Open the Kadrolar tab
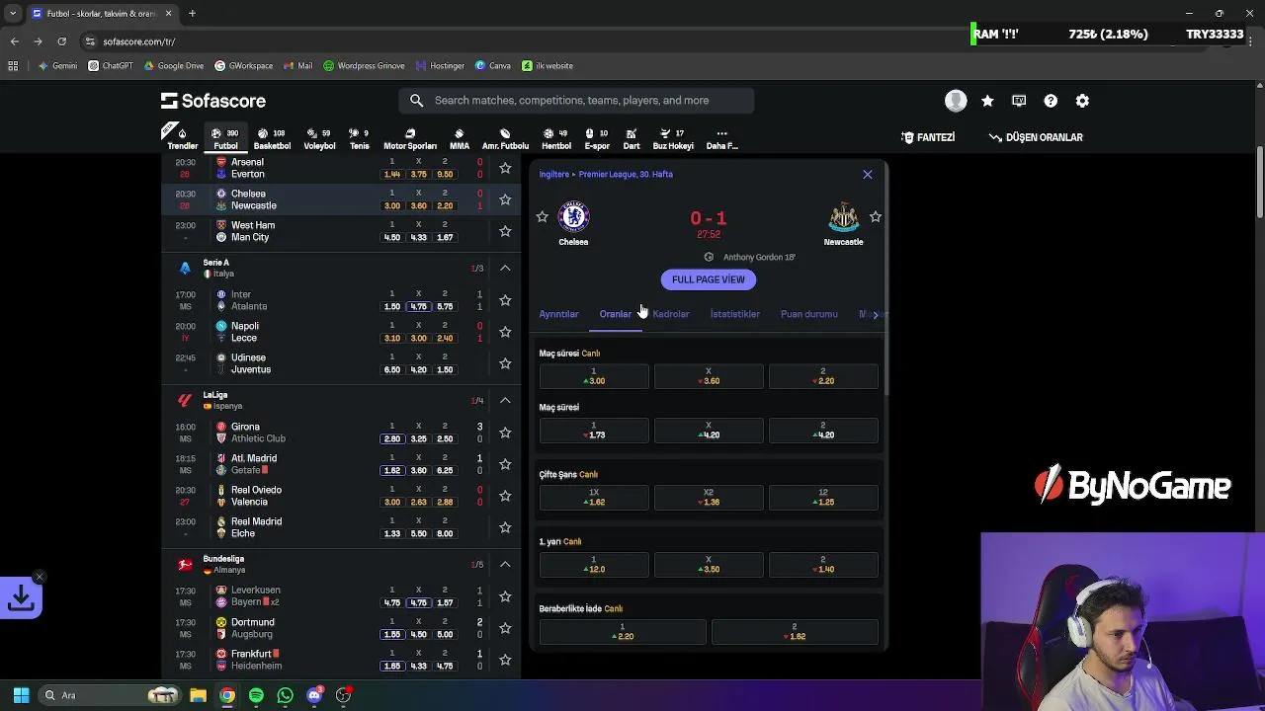Image resolution: width=1265 pixels, height=711 pixels. (x=671, y=314)
